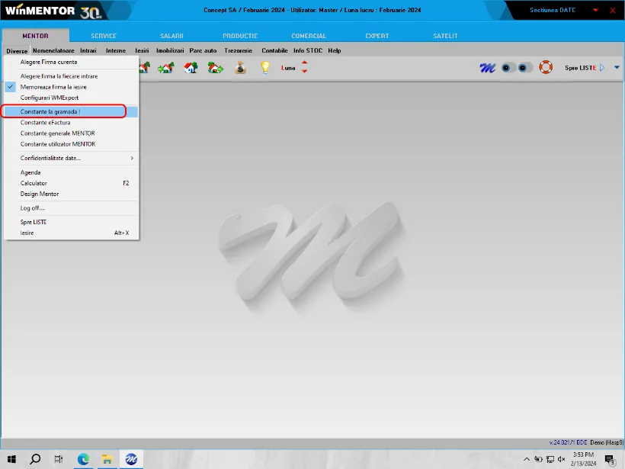Open Constante eFactura
The height and width of the screenshot is (469, 625).
tap(72, 123)
